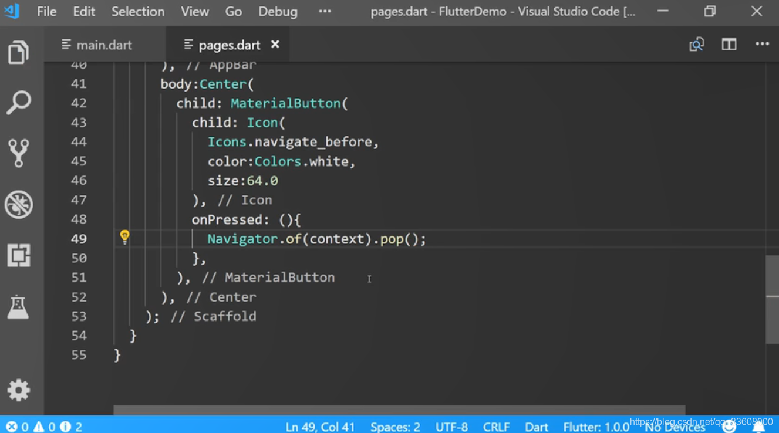Viewport: 779px width, 433px height.
Task: Click on Icons.navigate_before in the code
Action: pyautogui.click(x=290, y=142)
